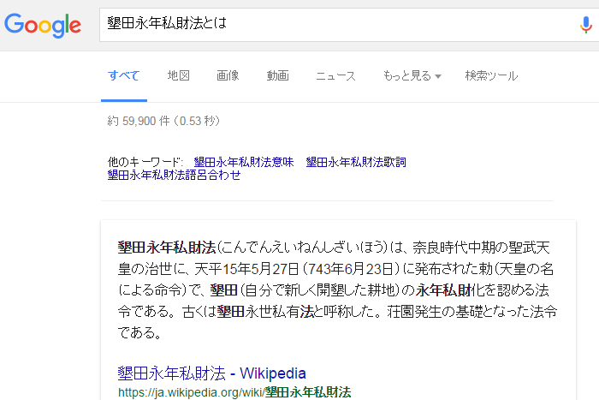Focus the search query input field

334,24
